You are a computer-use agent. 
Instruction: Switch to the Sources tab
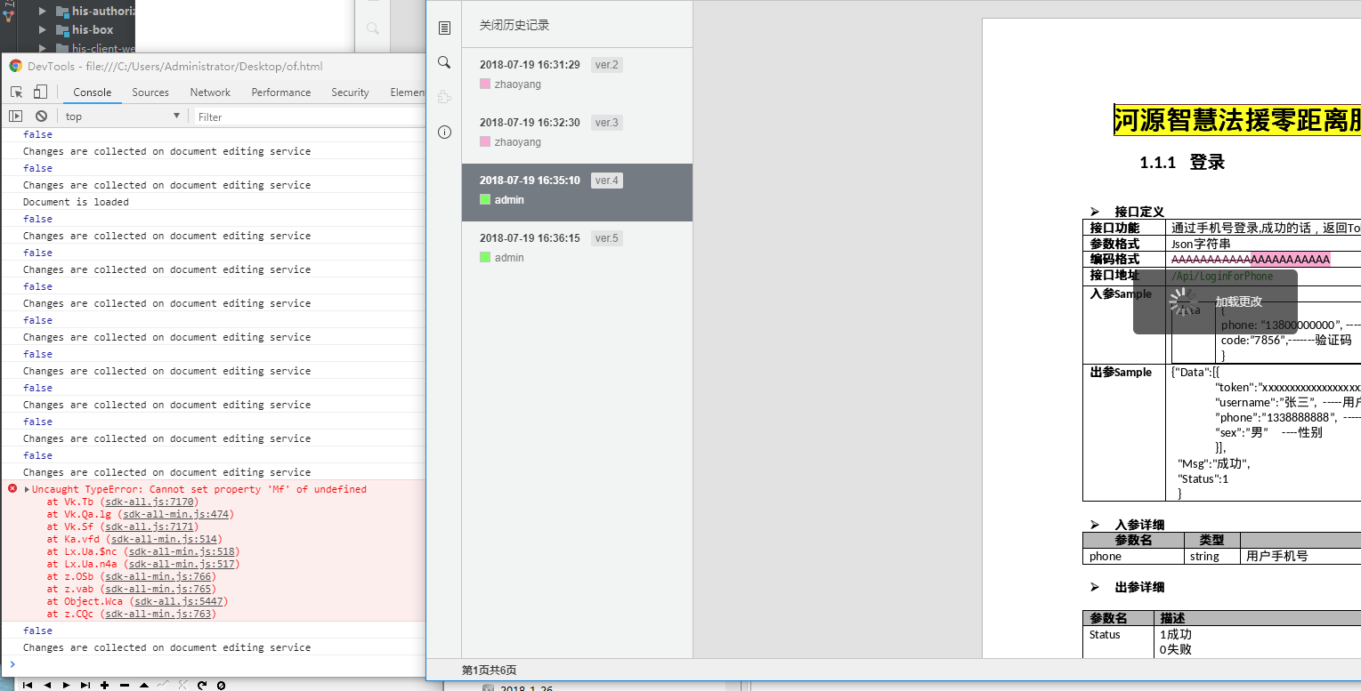coord(150,92)
